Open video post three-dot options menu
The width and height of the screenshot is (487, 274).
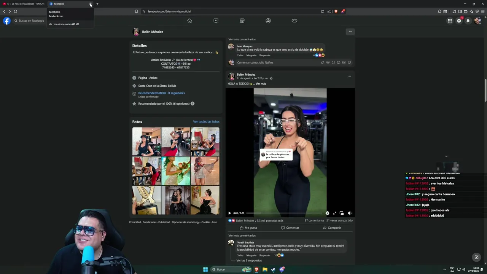pyautogui.click(x=349, y=76)
